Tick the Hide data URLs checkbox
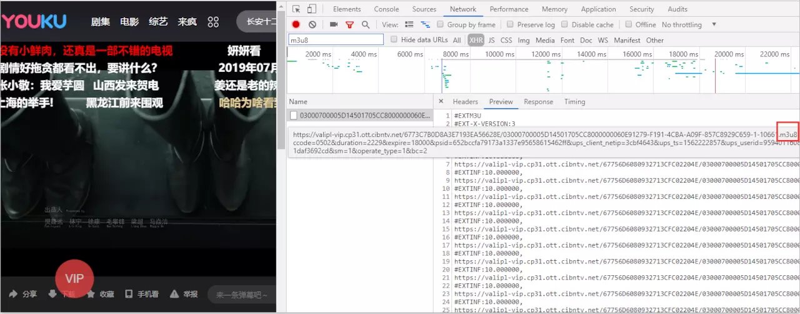The height and width of the screenshot is (314, 800). (394, 40)
